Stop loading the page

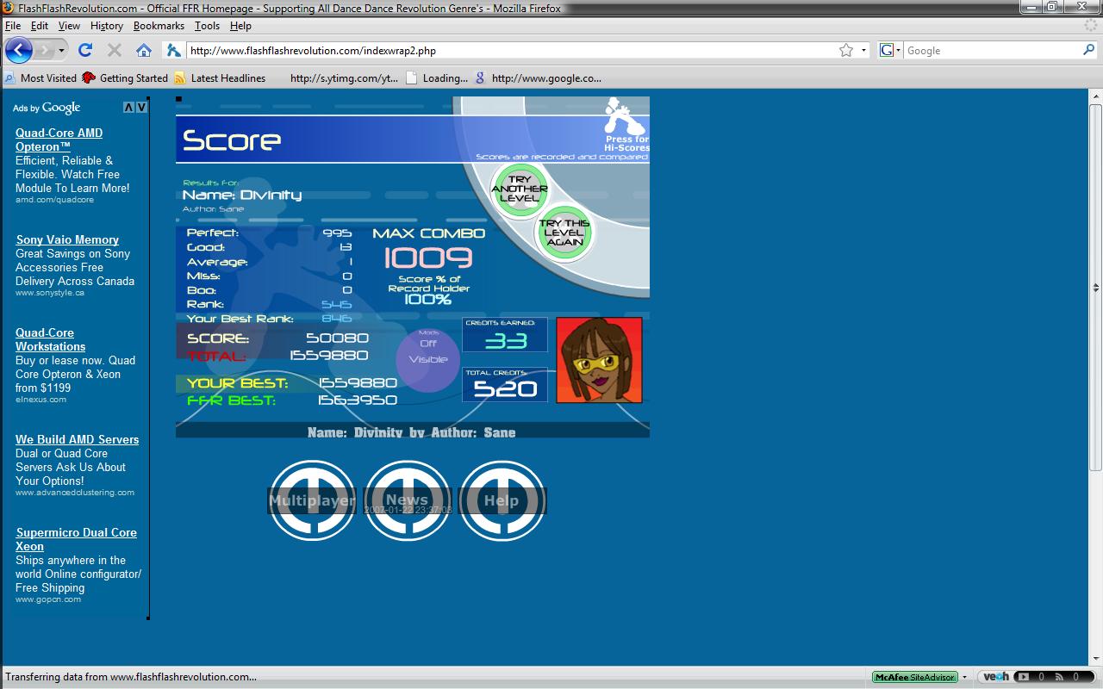tap(114, 50)
